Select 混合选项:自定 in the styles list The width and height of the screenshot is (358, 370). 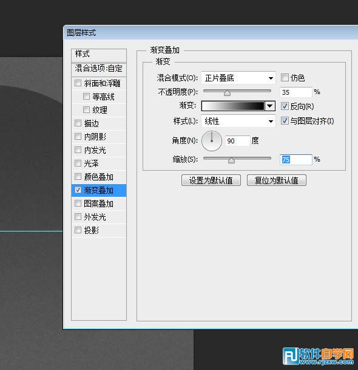(x=99, y=69)
